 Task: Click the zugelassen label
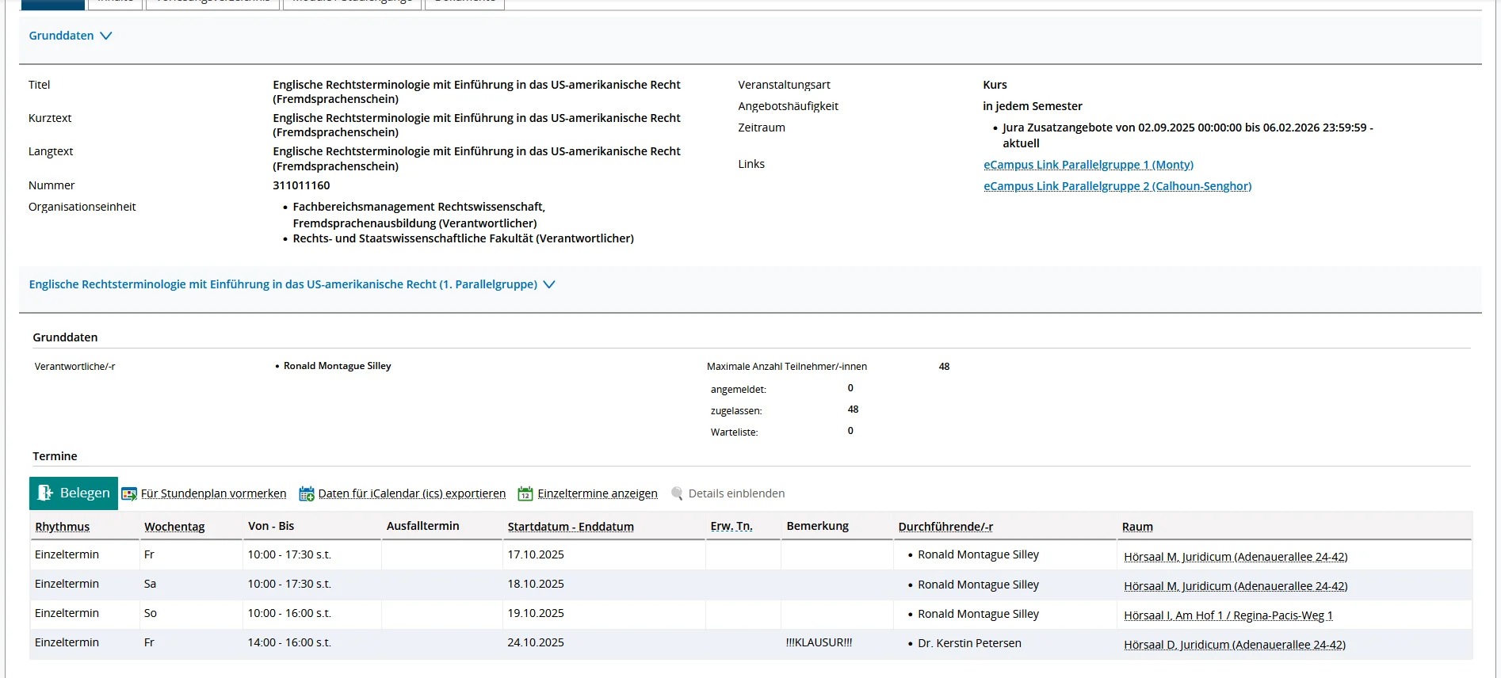pyautogui.click(x=736, y=411)
